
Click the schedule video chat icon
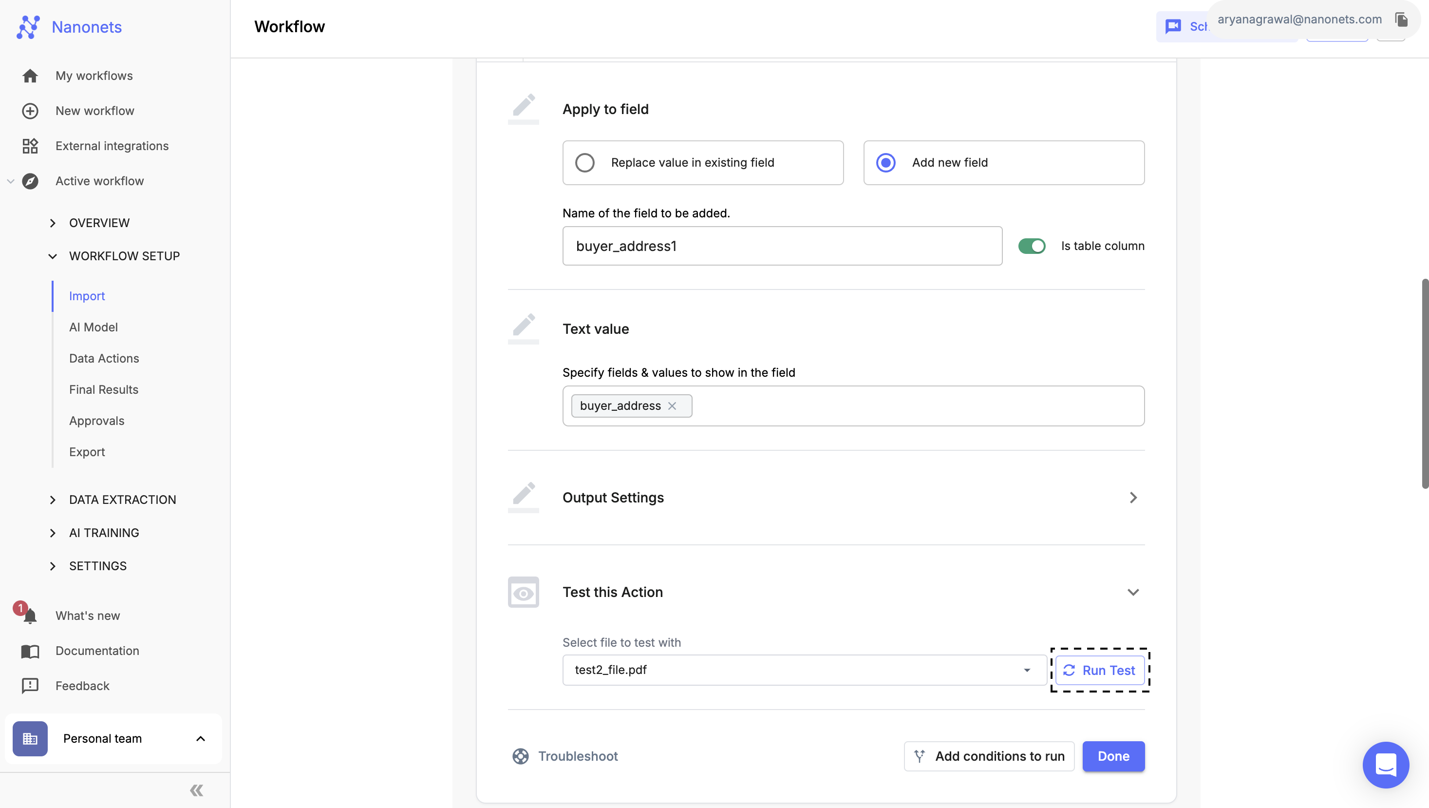(1173, 27)
